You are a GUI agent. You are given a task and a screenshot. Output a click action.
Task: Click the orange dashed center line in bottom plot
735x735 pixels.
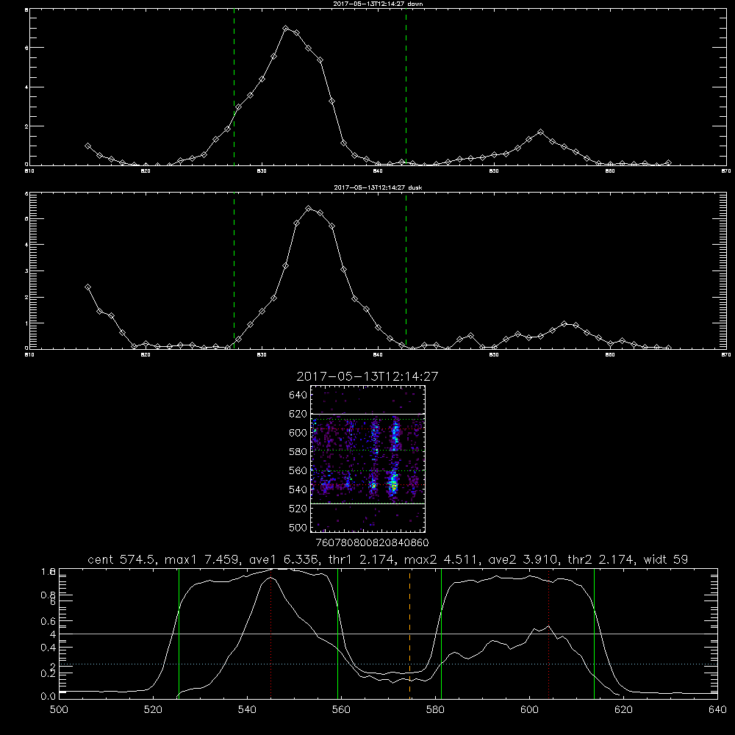tap(409, 634)
